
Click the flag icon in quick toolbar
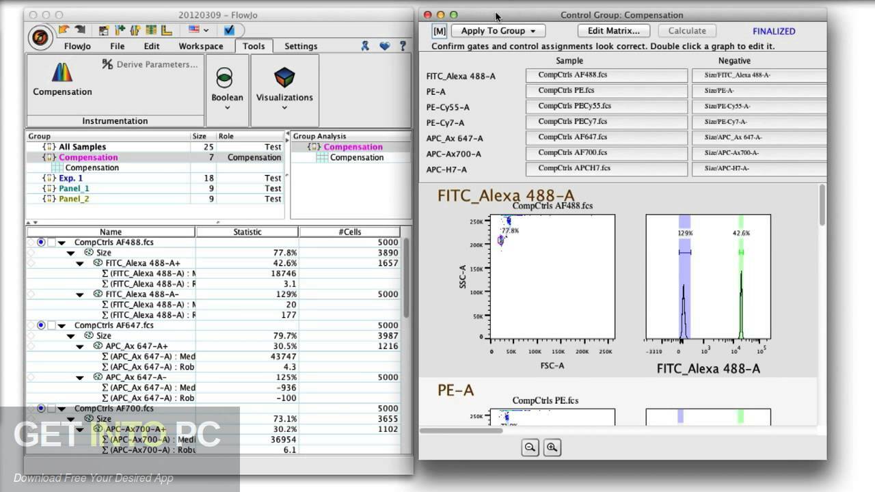click(194, 30)
